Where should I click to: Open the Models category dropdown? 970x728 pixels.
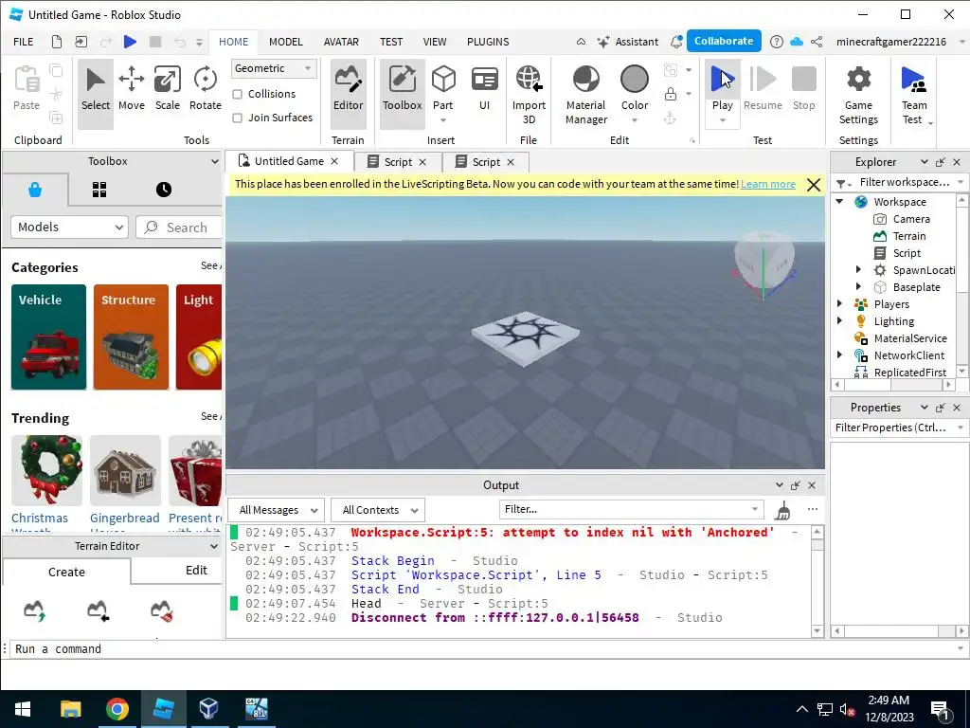tap(69, 227)
